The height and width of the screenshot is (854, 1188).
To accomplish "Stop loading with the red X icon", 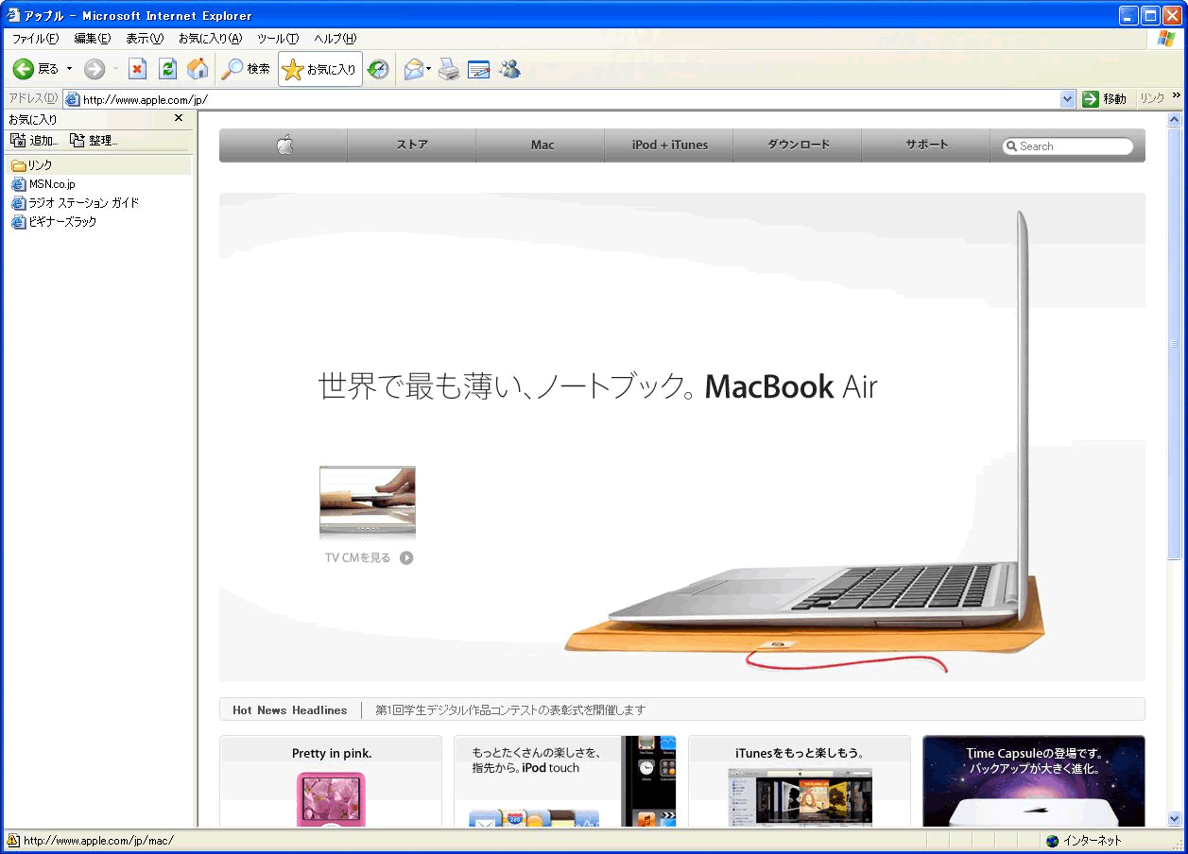I will pos(138,69).
